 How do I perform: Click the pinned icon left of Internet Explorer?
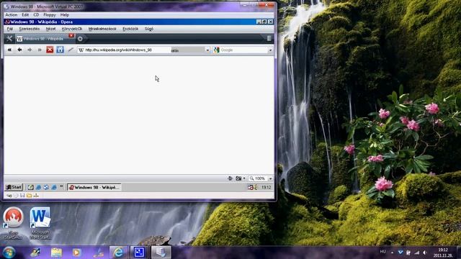click(x=99, y=253)
